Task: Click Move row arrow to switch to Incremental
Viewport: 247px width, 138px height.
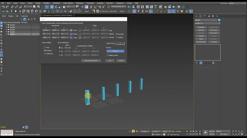Action: pyautogui.click(x=71, y=30)
